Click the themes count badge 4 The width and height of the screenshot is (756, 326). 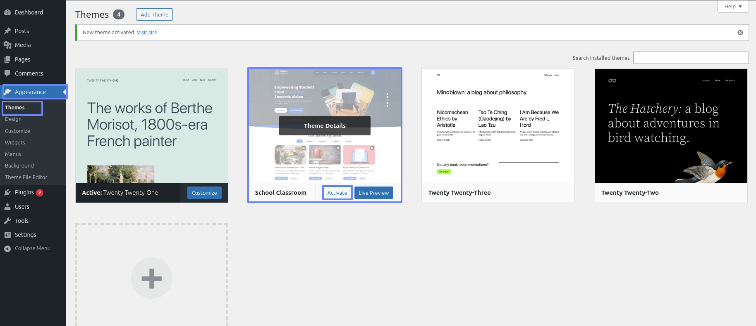[119, 14]
